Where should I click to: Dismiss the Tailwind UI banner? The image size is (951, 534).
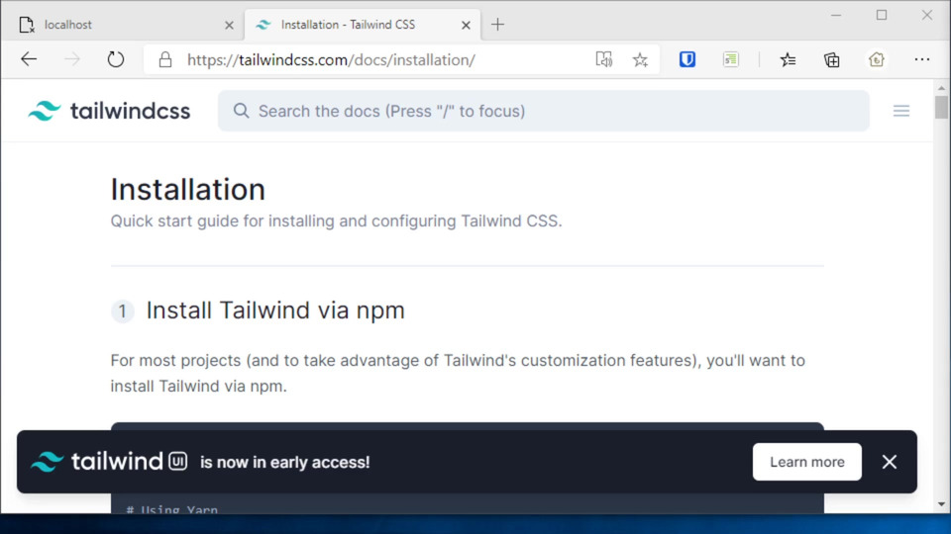point(890,462)
